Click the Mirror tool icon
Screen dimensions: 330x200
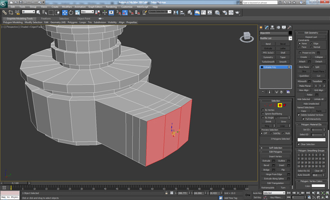pos(176,12)
